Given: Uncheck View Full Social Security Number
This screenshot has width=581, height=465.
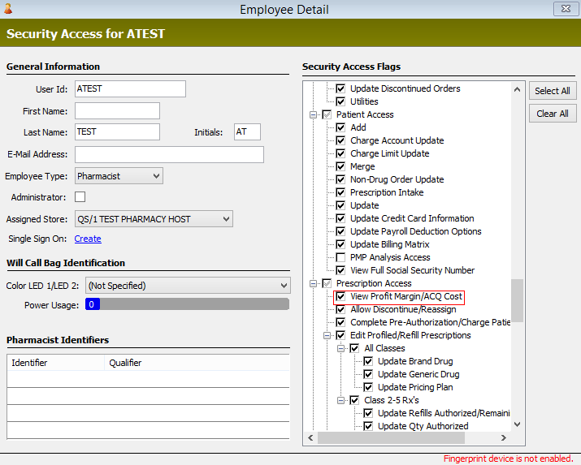Looking at the screenshot, I should [x=340, y=270].
